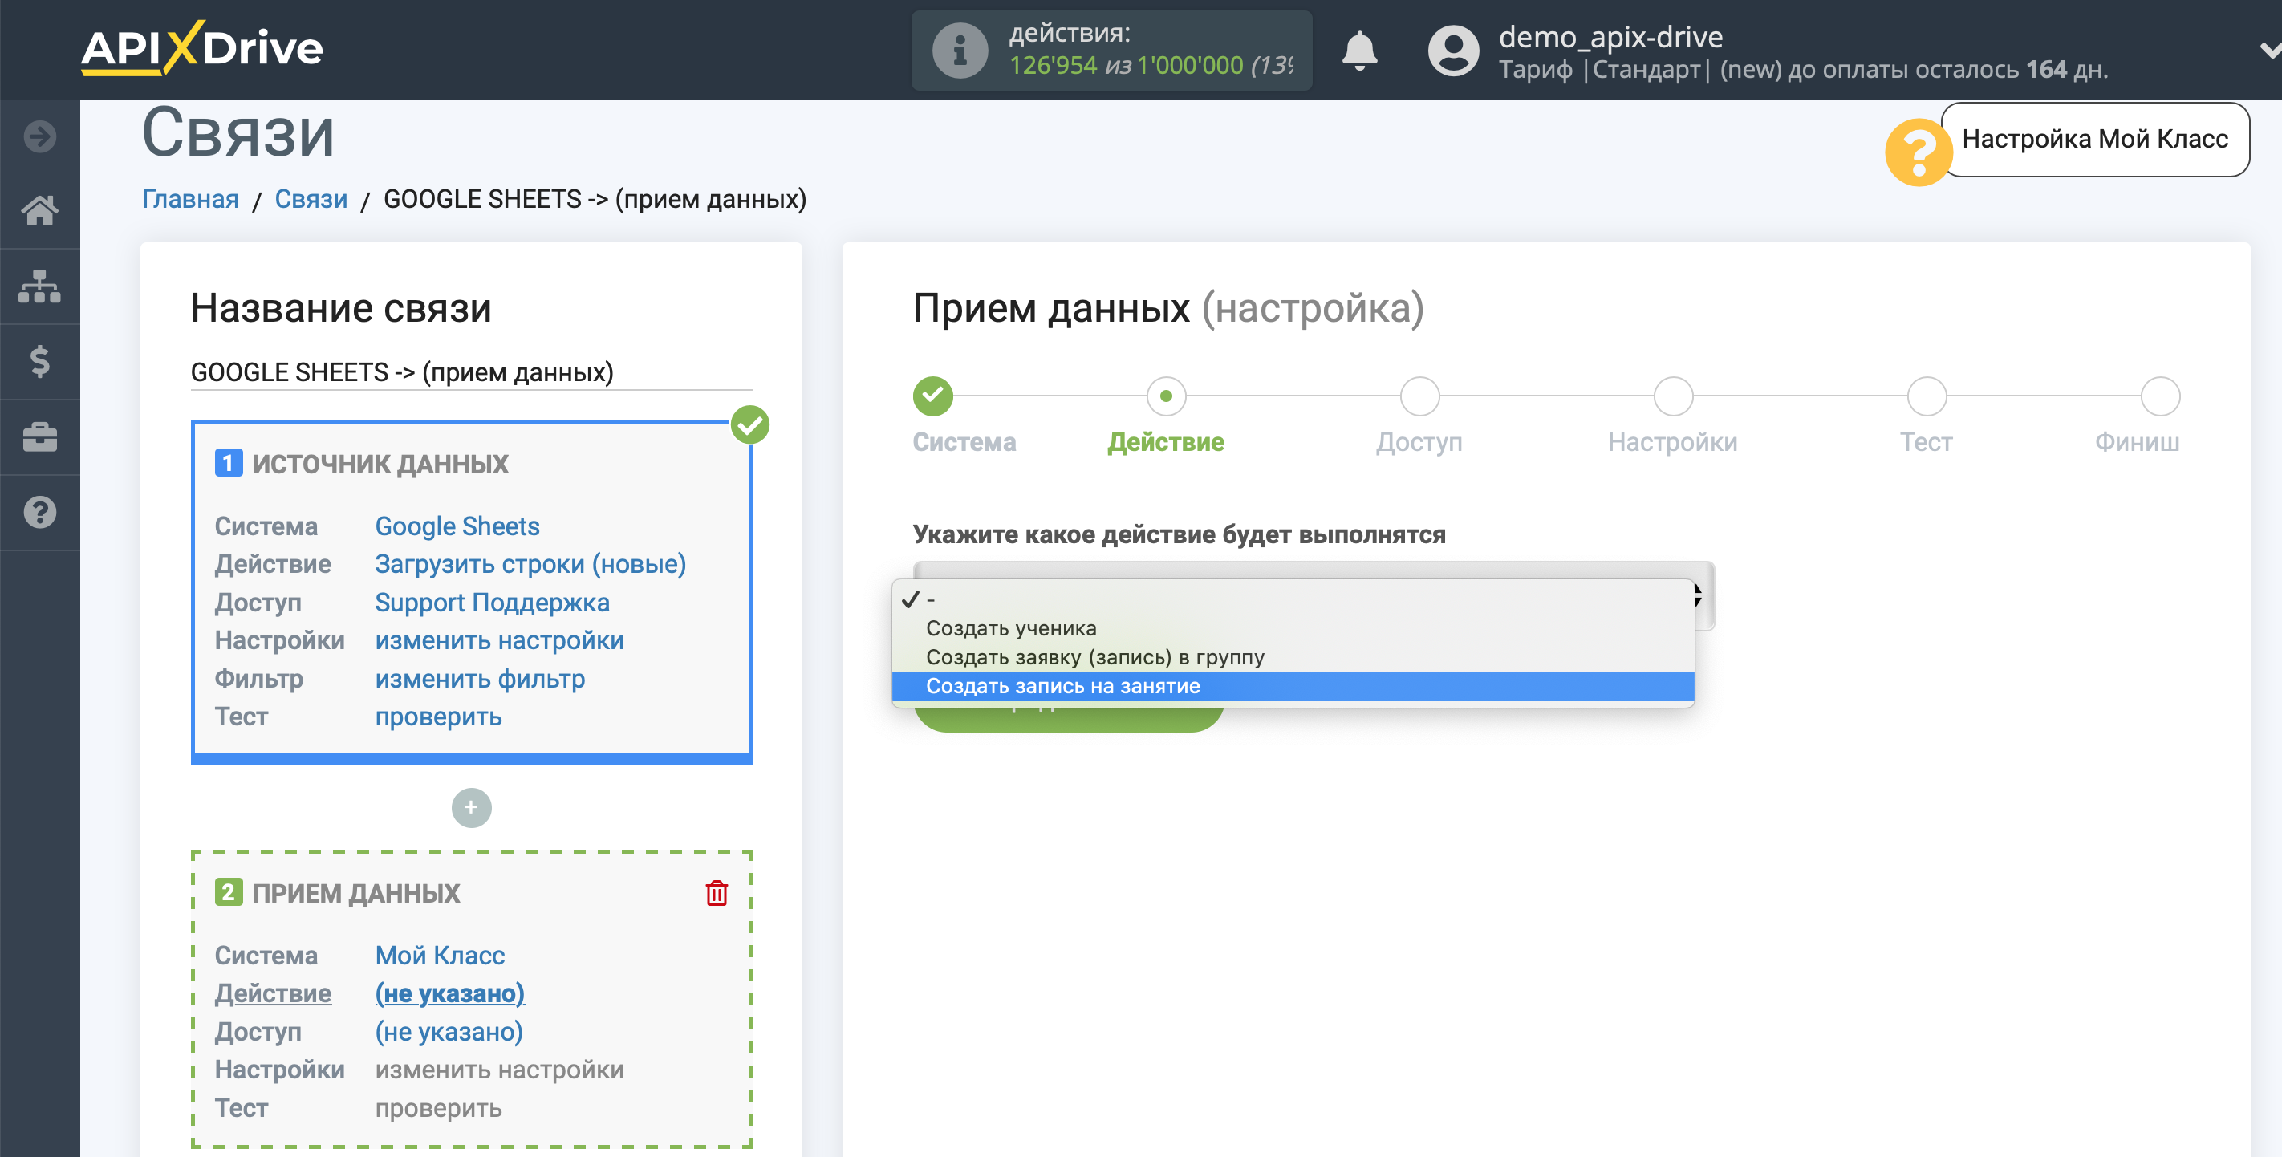The height and width of the screenshot is (1157, 2282).
Task: Select the dash empty option
Action: tap(1293, 599)
